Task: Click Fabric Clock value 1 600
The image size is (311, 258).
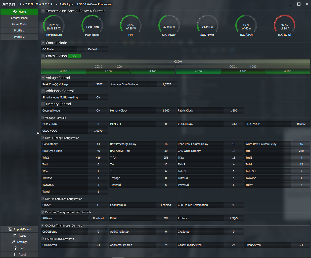Action: pyautogui.click(x=234, y=110)
